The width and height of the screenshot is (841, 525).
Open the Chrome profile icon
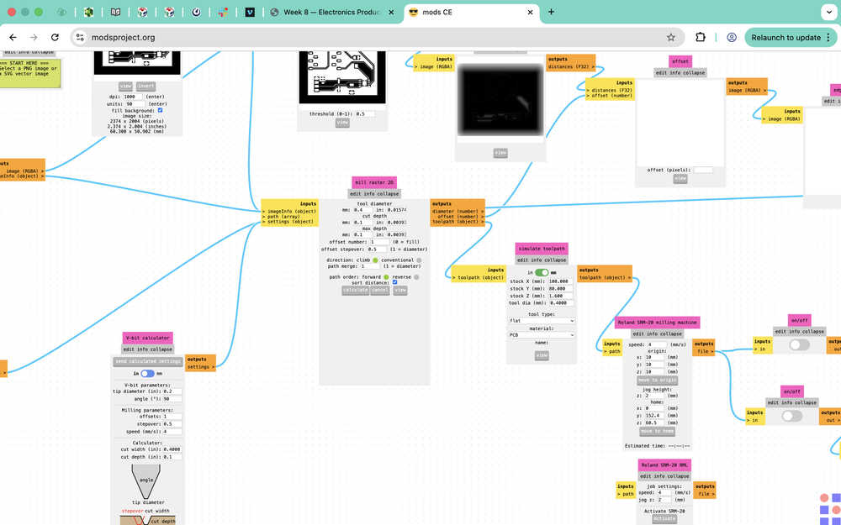coord(732,38)
